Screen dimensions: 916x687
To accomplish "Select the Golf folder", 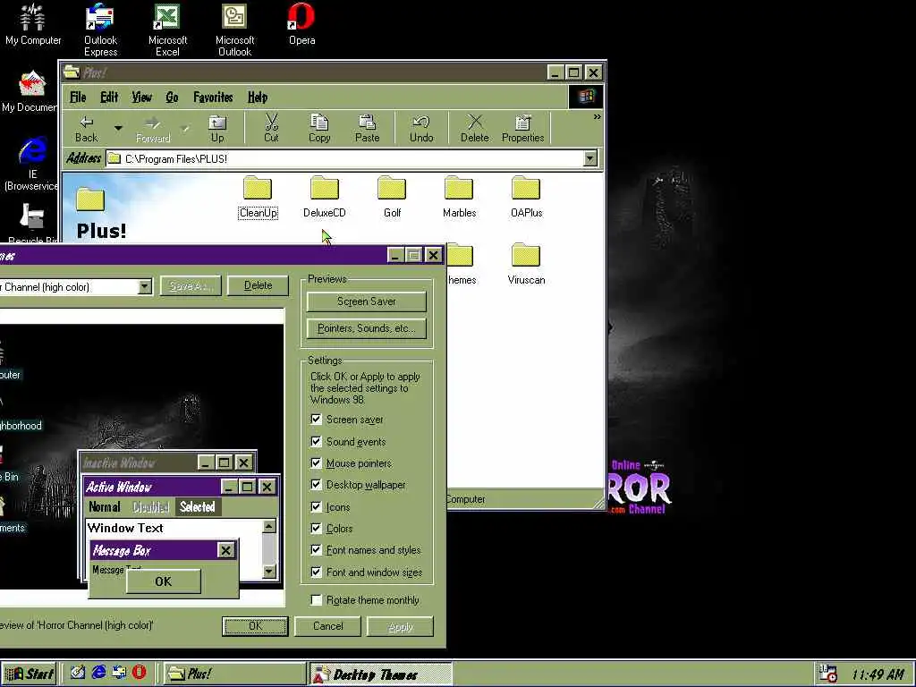I will 392,198.
